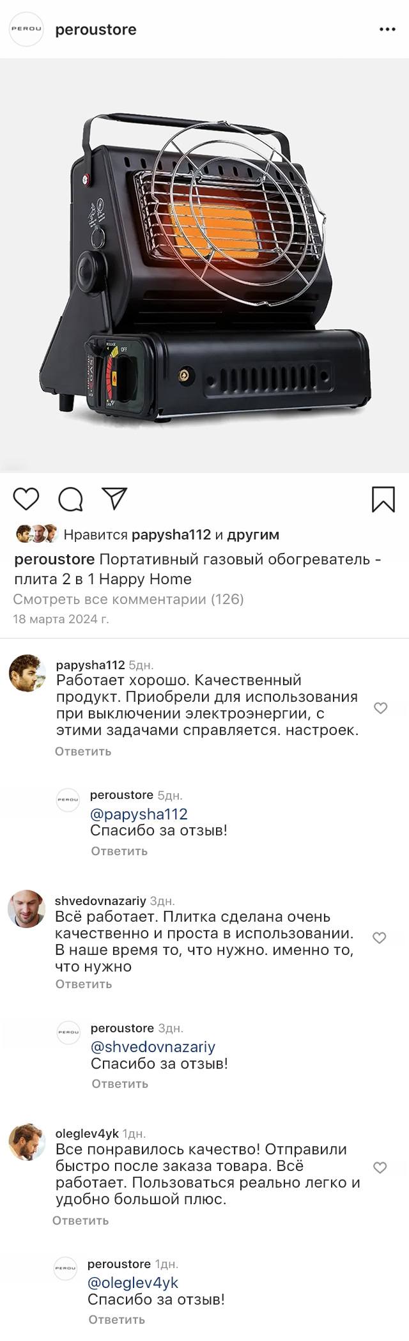Viewport: 409px width, 1341px height.
Task: Reply to oleglev4yk's comment
Action: (81, 1221)
